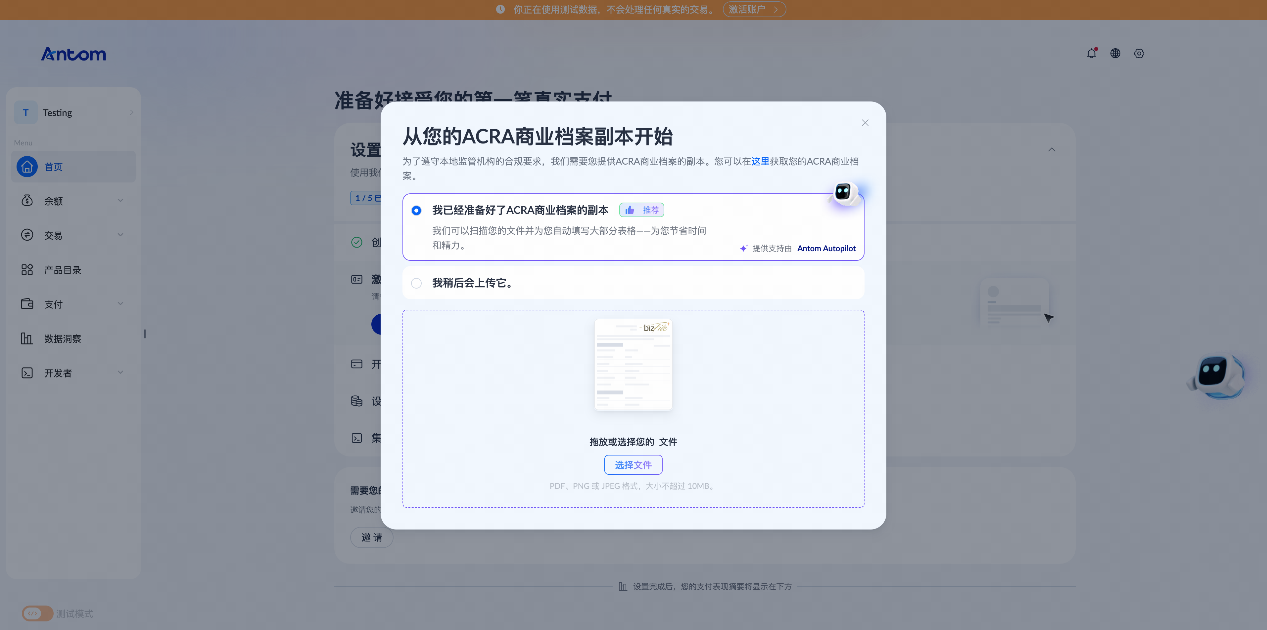Click the globe language icon
This screenshot has height=630, width=1267.
(x=1115, y=53)
